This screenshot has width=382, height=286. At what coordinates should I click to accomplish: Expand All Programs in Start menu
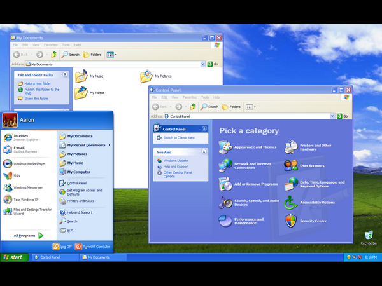pos(28,235)
